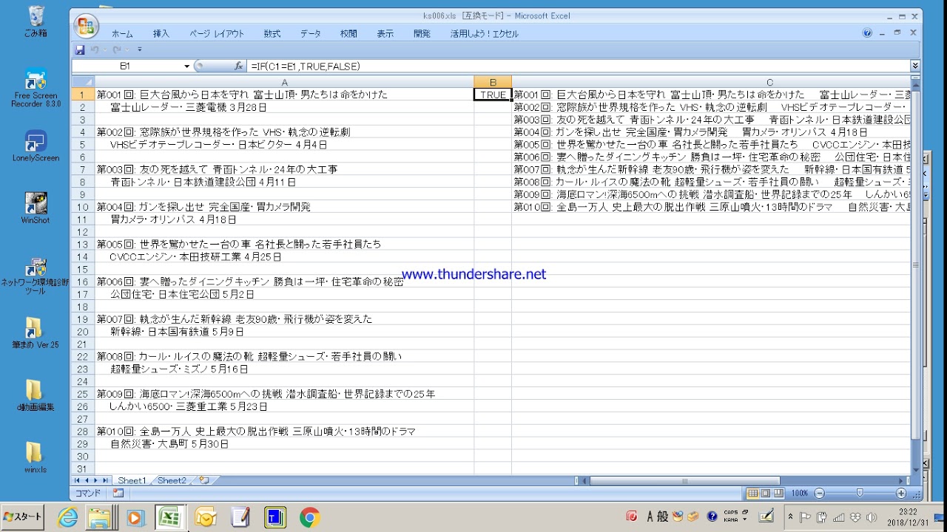
Task: Switch to Page Break Preview in status bar
Action: pos(779,493)
